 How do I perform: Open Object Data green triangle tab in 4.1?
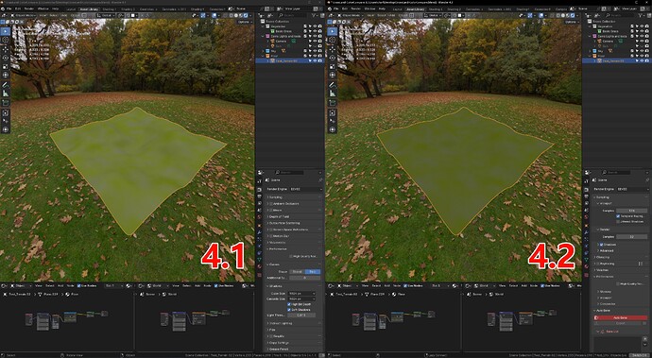point(260,260)
